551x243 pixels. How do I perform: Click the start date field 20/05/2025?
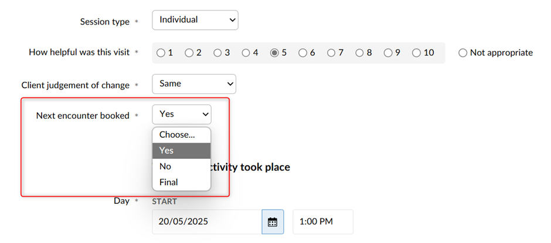pyautogui.click(x=207, y=221)
